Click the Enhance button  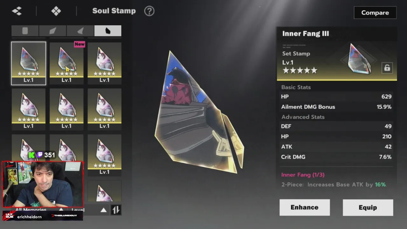[305, 207]
